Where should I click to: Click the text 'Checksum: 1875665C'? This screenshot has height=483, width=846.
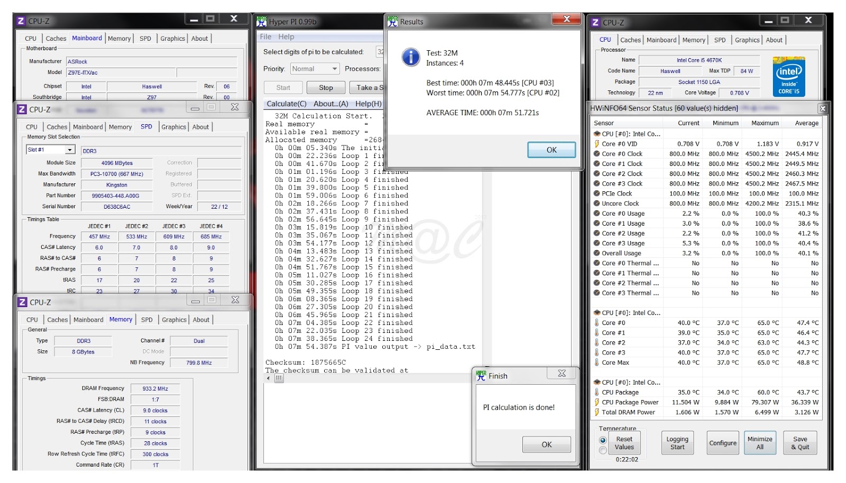(306, 363)
